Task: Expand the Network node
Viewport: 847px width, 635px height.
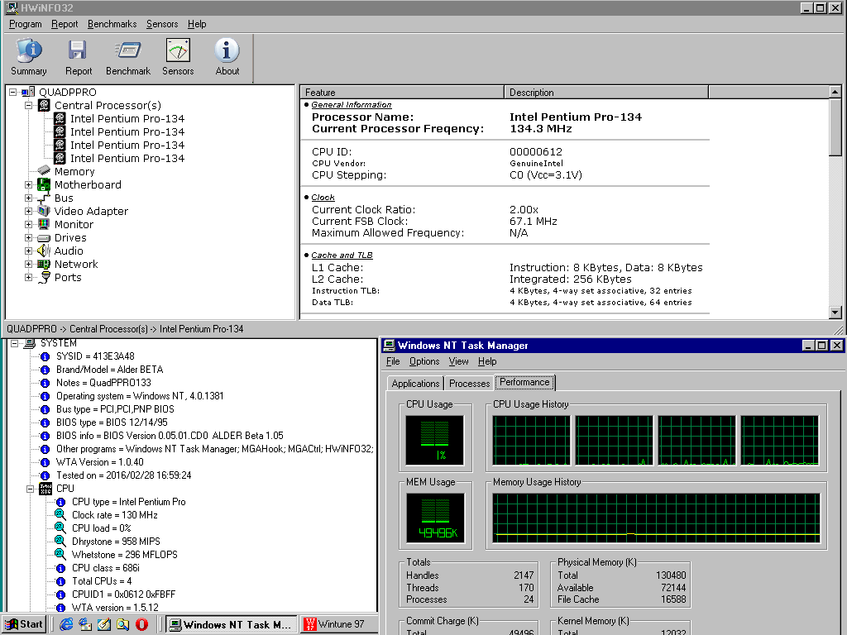Action: (29, 264)
